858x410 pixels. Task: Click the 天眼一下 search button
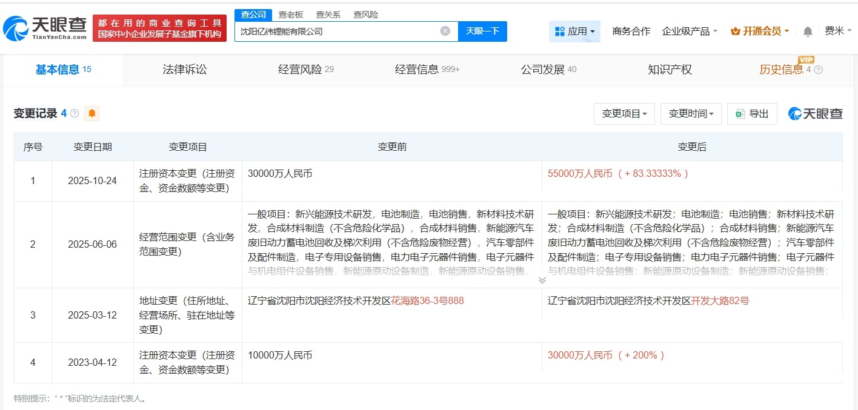(482, 31)
